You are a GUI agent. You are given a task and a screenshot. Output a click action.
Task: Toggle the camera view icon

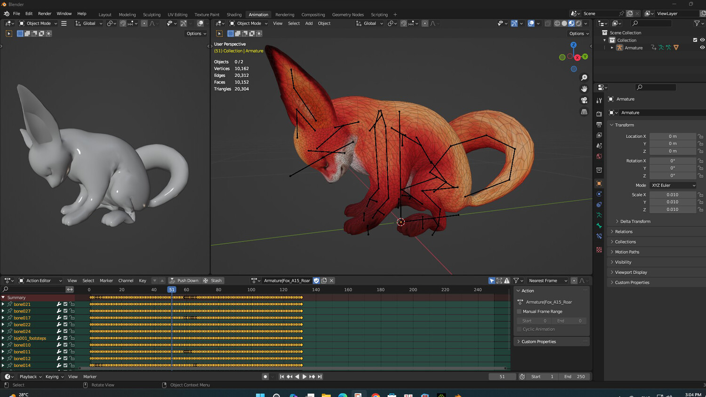[584, 100]
